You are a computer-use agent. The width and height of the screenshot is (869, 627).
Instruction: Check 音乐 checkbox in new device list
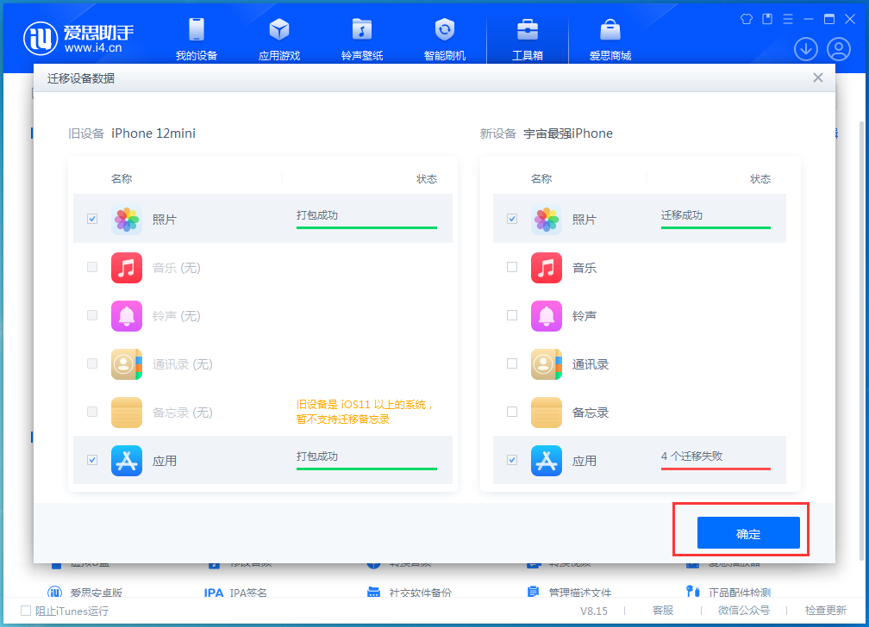tap(512, 267)
